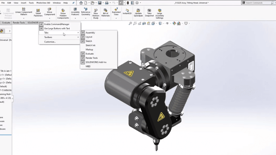Open Assembly Features dropdown arrow
The image size is (276, 155).
pyautogui.click(x=75, y=18)
